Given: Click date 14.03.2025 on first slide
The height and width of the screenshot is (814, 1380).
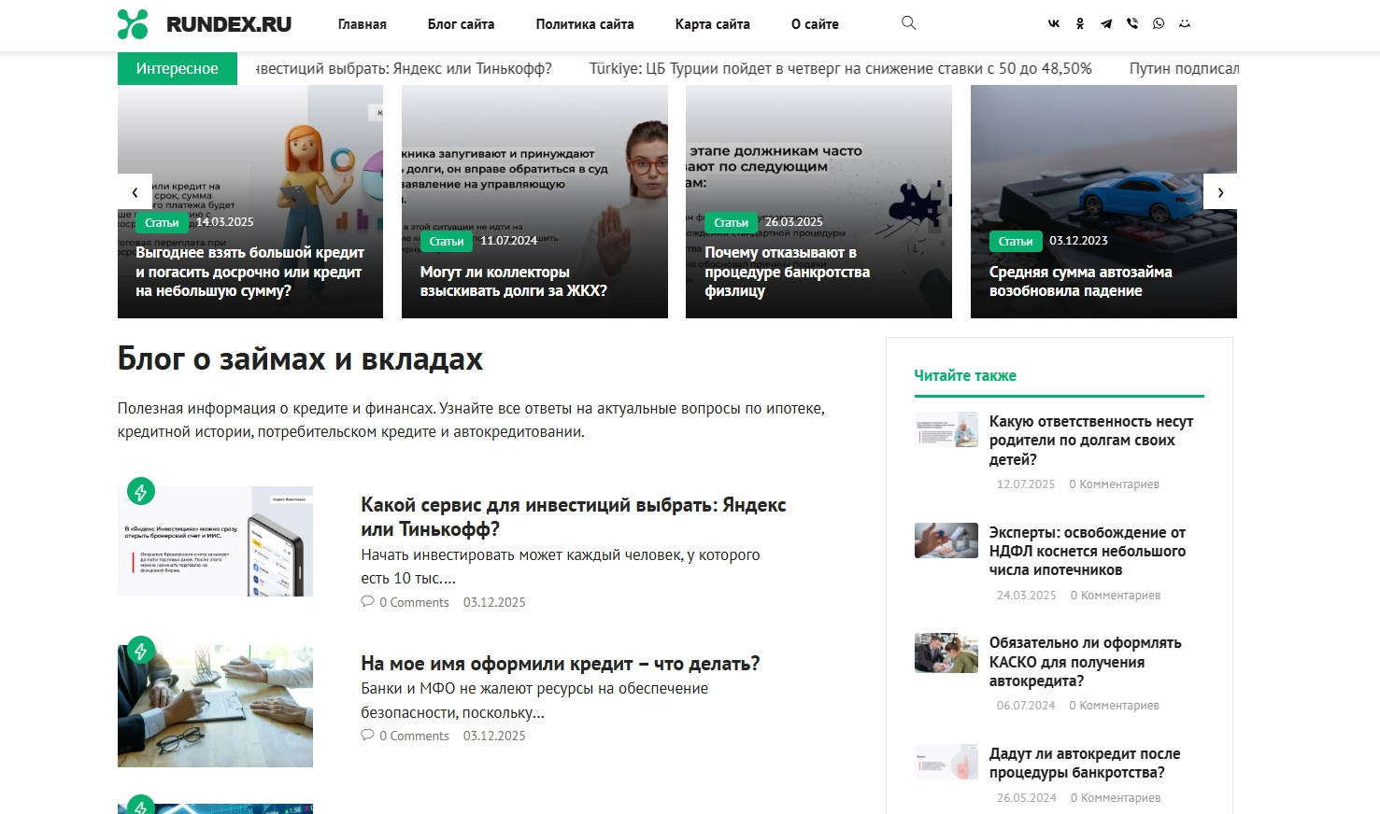Looking at the screenshot, I should (224, 222).
